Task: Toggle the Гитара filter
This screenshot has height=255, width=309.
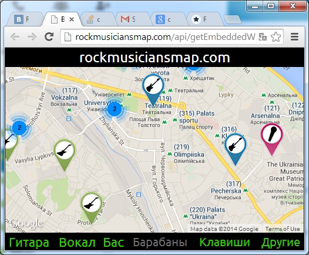Action: (x=29, y=243)
